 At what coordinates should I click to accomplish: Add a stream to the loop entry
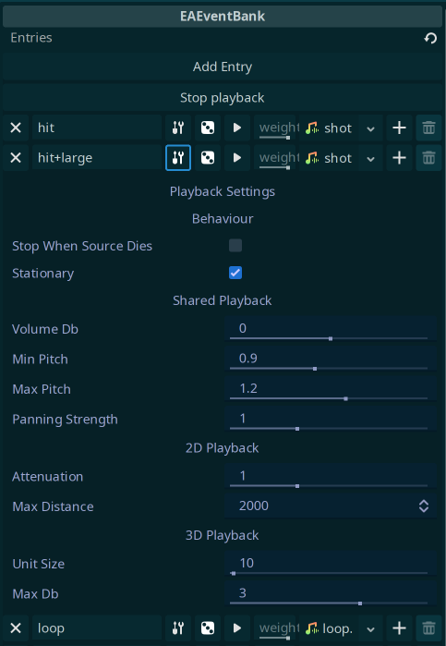[399, 628]
